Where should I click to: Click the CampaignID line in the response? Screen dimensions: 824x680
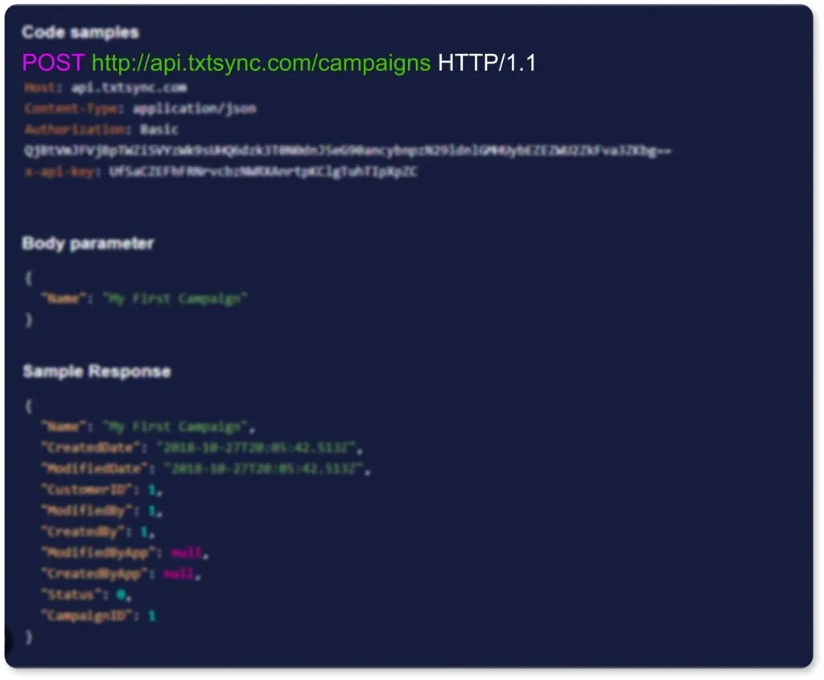click(x=99, y=616)
